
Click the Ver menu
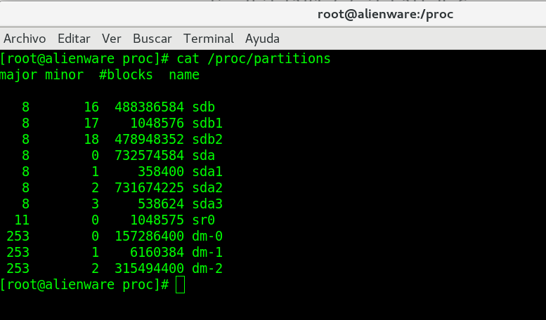(112, 39)
